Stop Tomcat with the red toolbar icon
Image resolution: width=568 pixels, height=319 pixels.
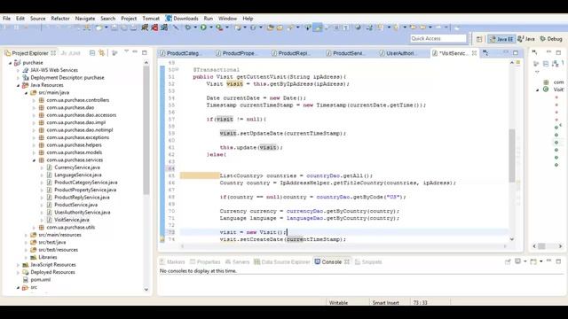pyautogui.click(x=154, y=27)
